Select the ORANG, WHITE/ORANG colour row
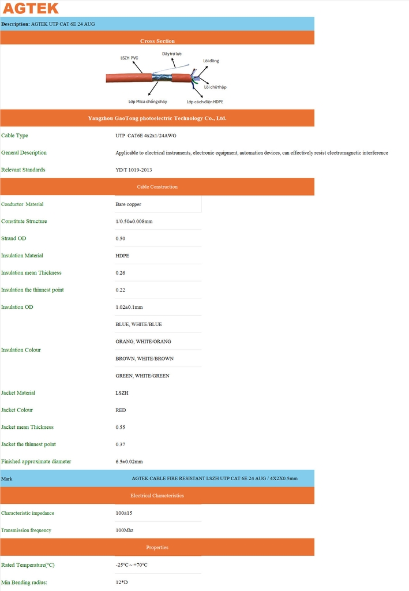Viewport: 409px width, 591px height. [x=143, y=342]
